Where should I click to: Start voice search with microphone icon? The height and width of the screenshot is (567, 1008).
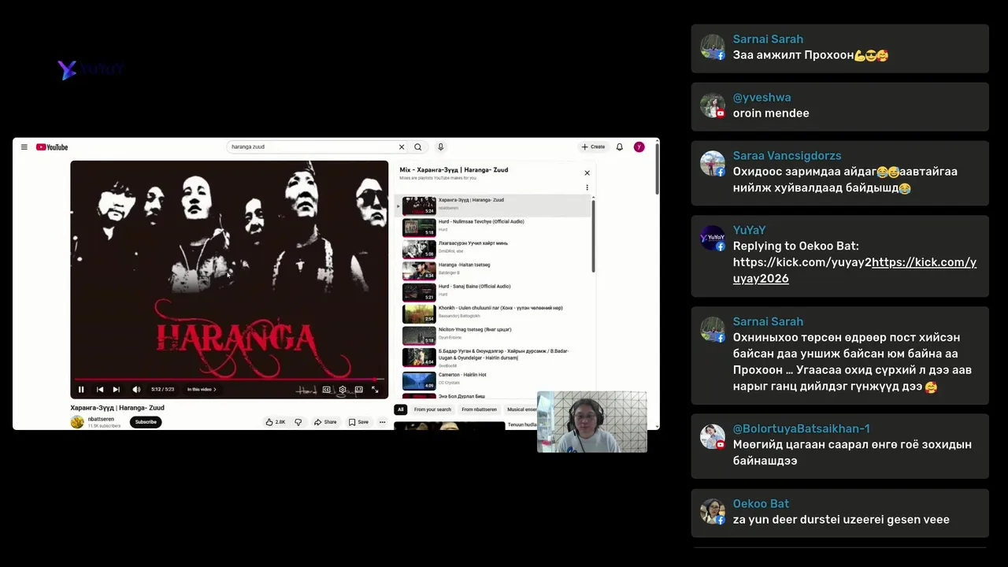(440, 147)
